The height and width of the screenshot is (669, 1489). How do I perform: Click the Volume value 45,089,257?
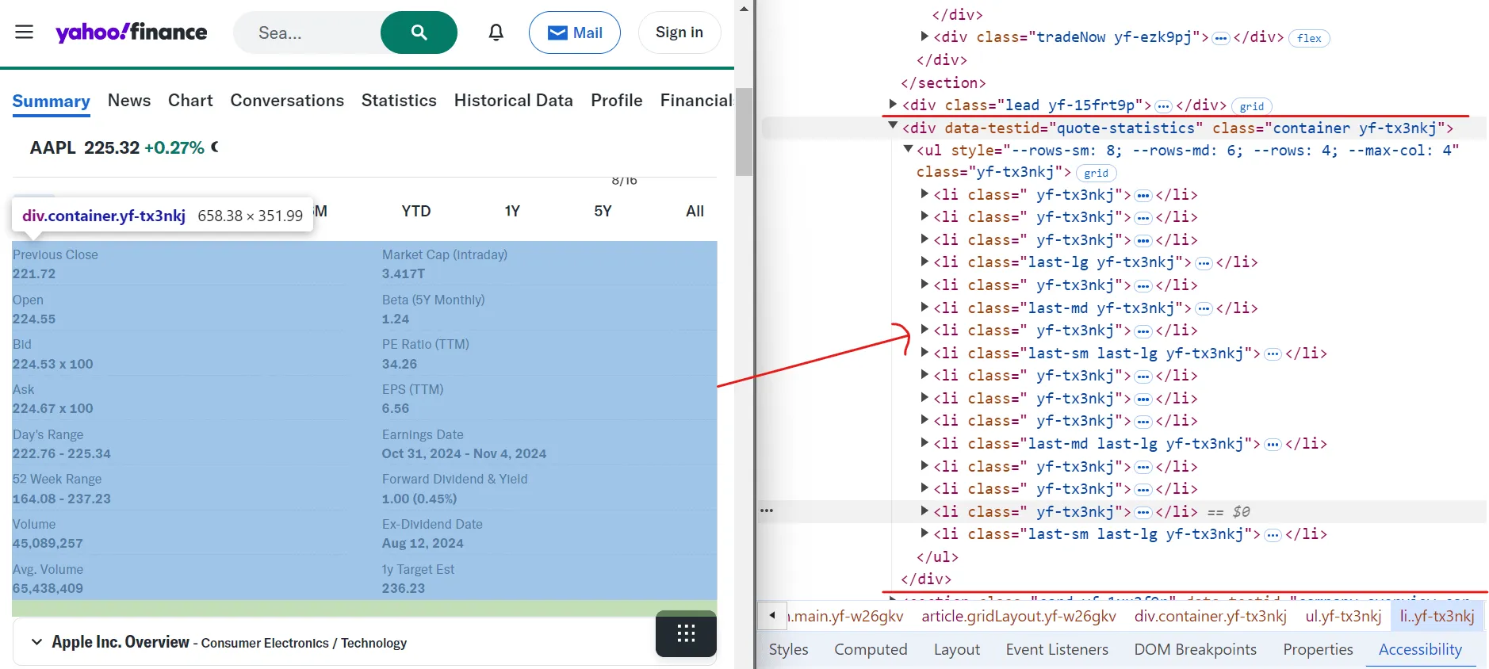click(x=48, y=544)
